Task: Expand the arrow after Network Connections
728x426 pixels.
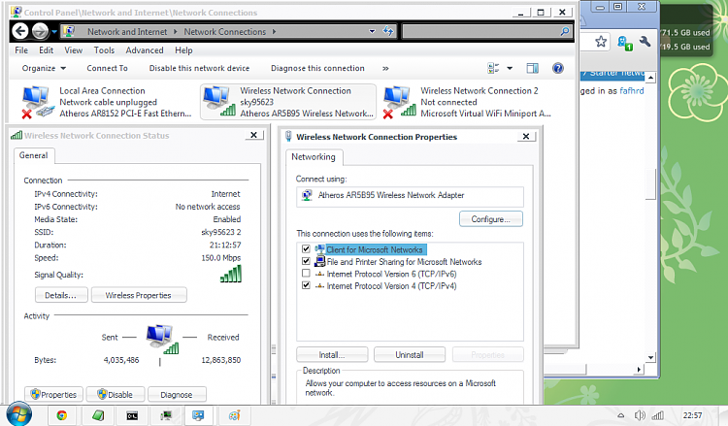Action: pyautogui.click(x=274, y=32)
